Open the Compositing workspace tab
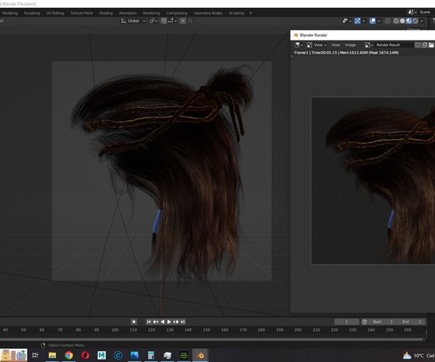Image resolution: width=435 pixels, height=362 pixels. 177,13
